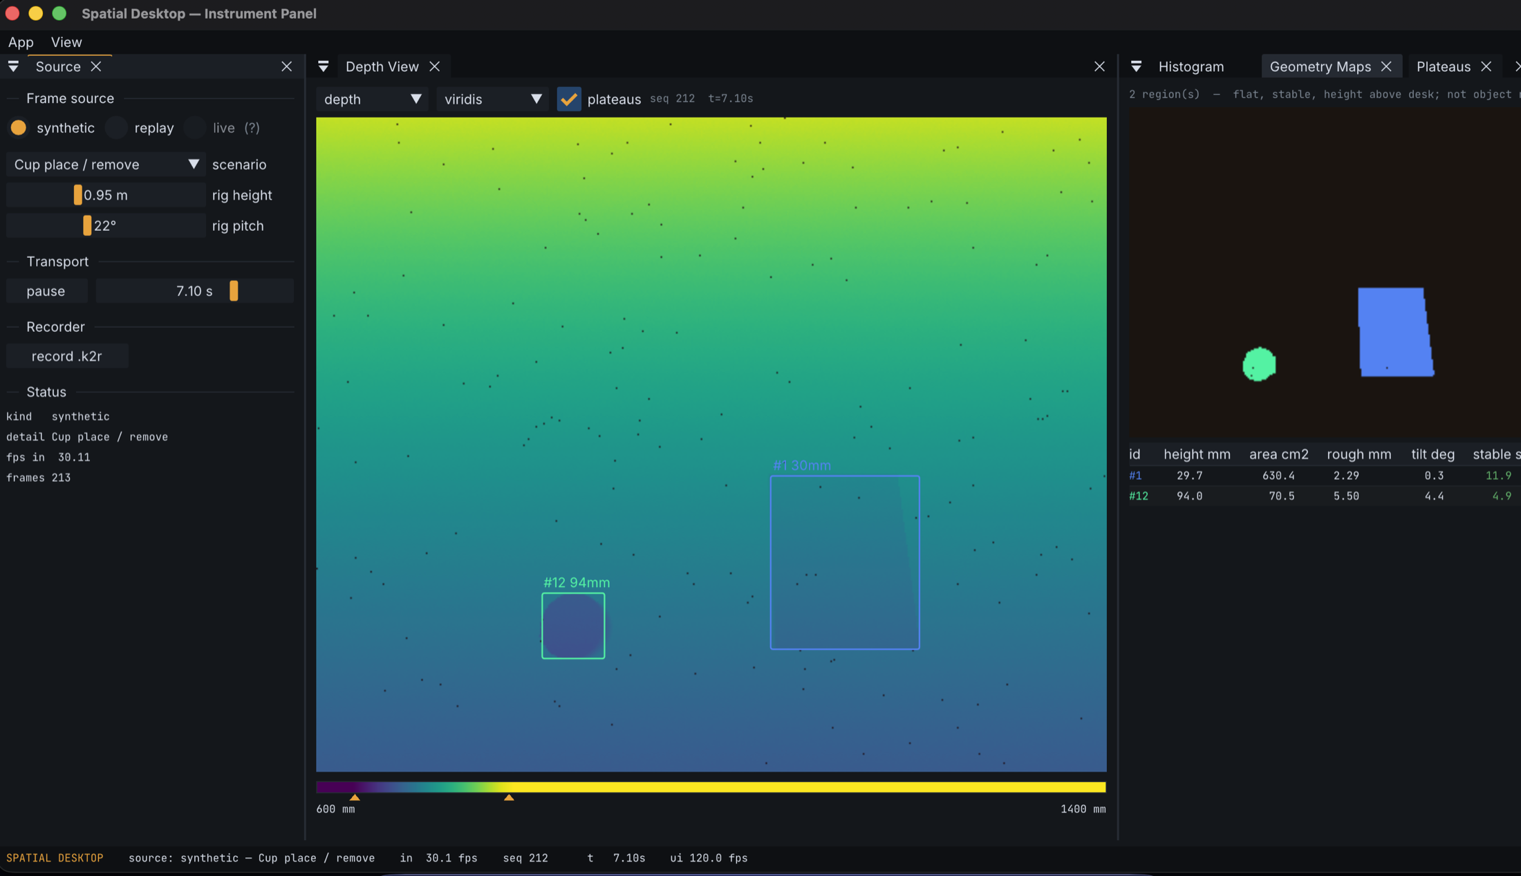
Task: Click the 600 mm colorbar min label
Action: (335, 809)
